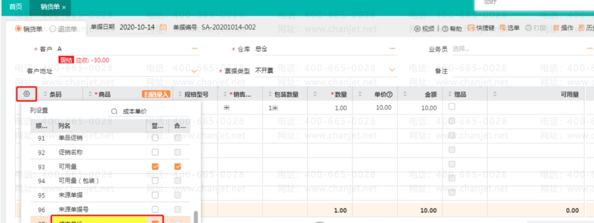Toggle display checkbox for 促销名称

(x=155, y=152)
